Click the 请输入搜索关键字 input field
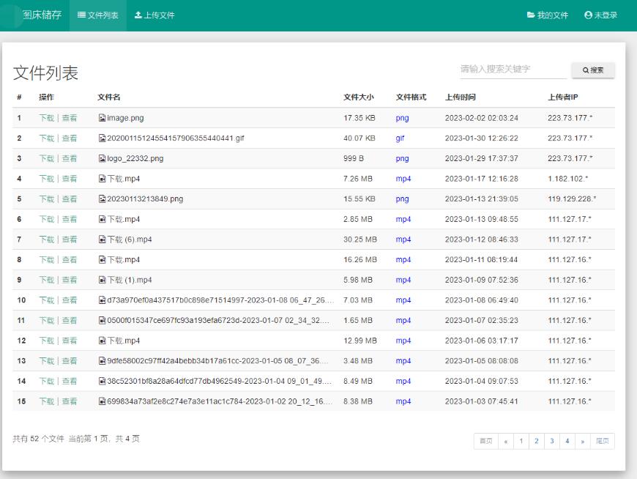 coord(511,70)
